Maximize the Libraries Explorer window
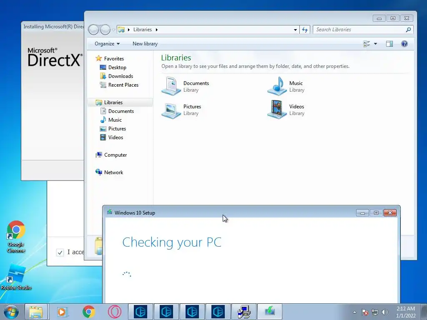This screenshot has width=427, height=320. (393, 18)
